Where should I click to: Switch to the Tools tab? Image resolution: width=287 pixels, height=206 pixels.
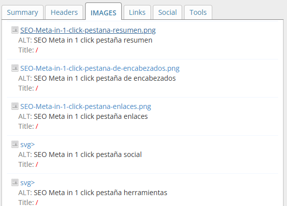tap(198, 12)
